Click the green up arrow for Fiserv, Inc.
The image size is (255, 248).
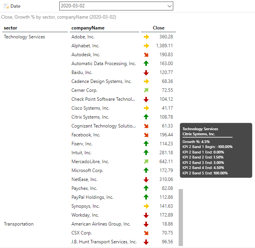click(146, 144)
